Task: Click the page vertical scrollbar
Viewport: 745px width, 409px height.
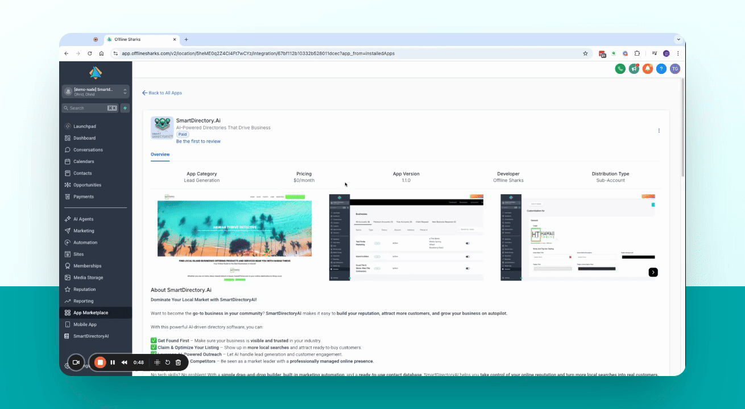Action: pos(682,128)
